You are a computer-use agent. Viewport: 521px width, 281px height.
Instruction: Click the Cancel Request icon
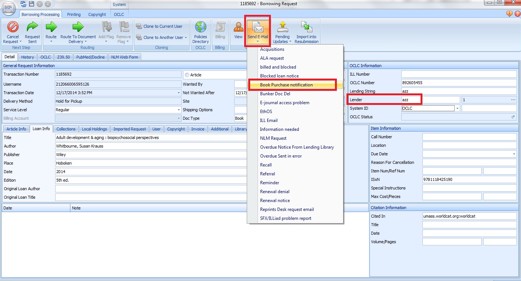[13, 27]
